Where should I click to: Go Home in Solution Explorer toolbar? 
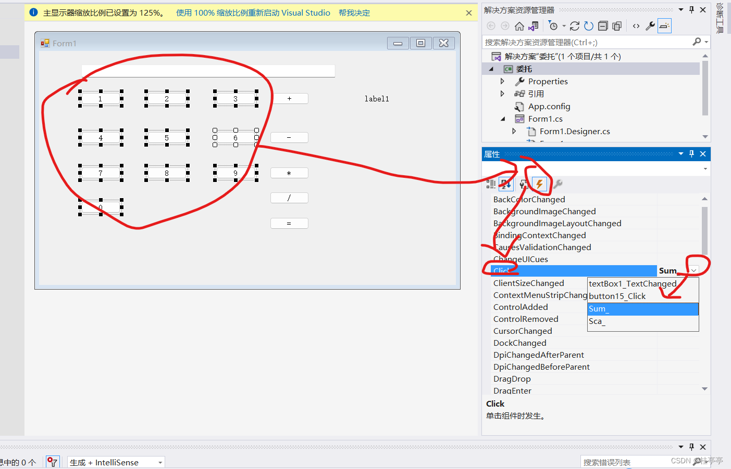coord(519,26)
